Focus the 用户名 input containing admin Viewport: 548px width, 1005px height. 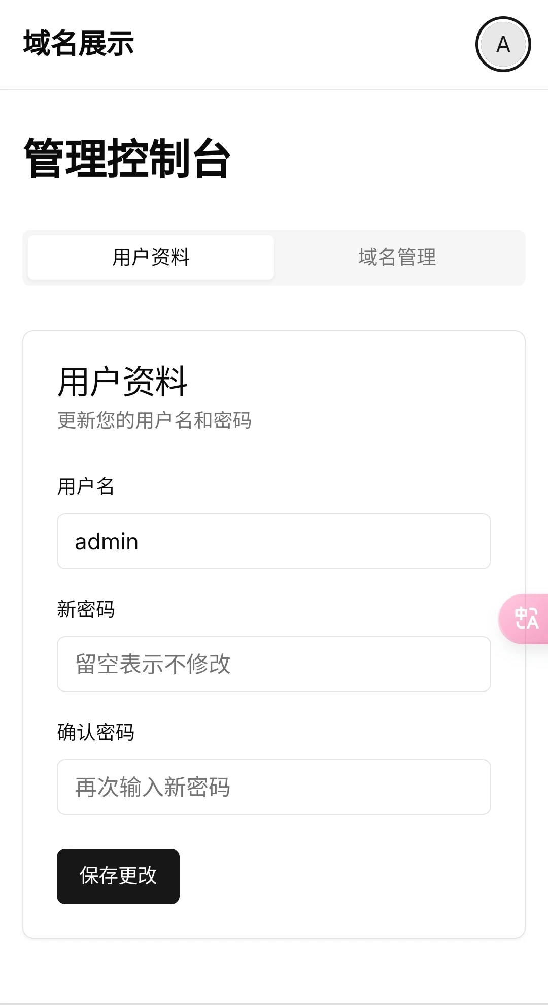pyautogui.click(x=274, y=541)
